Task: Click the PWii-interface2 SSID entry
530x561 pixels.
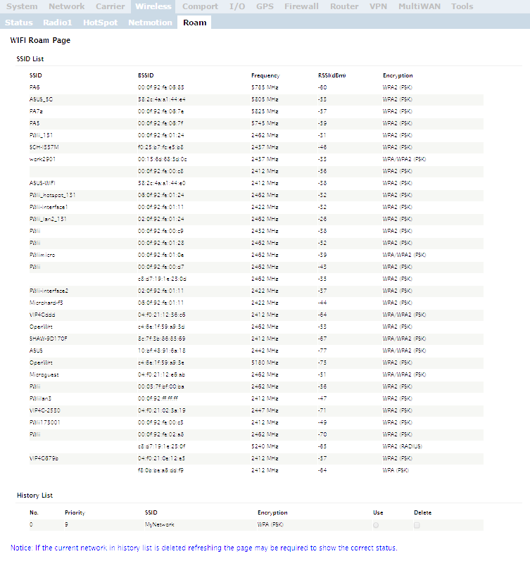Action: [x=49, y=291]
